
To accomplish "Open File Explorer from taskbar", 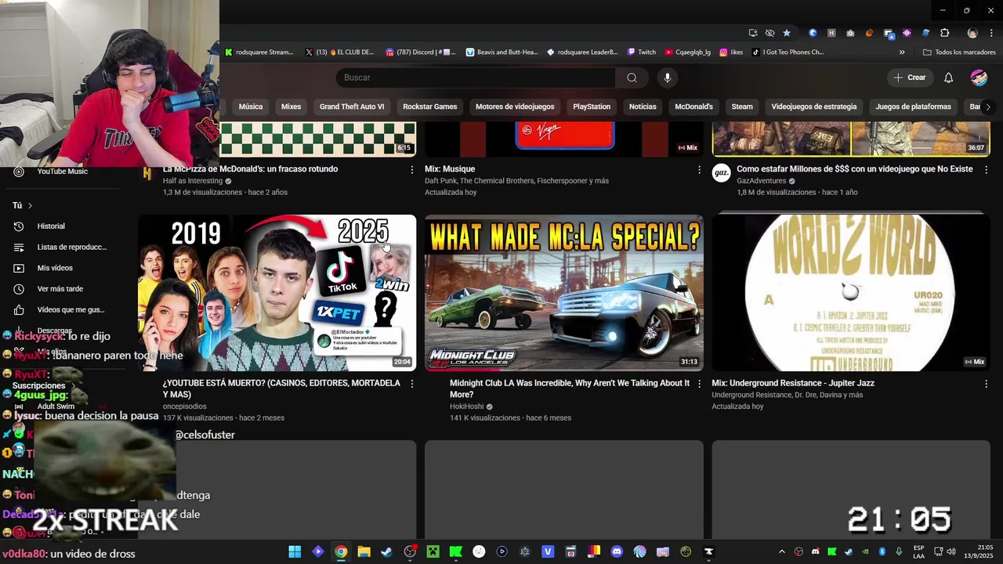I will tap(364, 551).
